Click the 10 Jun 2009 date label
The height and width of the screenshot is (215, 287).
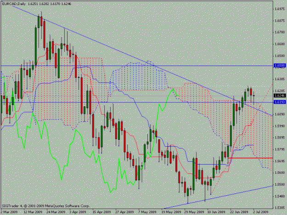pyautogui.click(x=216, y=212)
